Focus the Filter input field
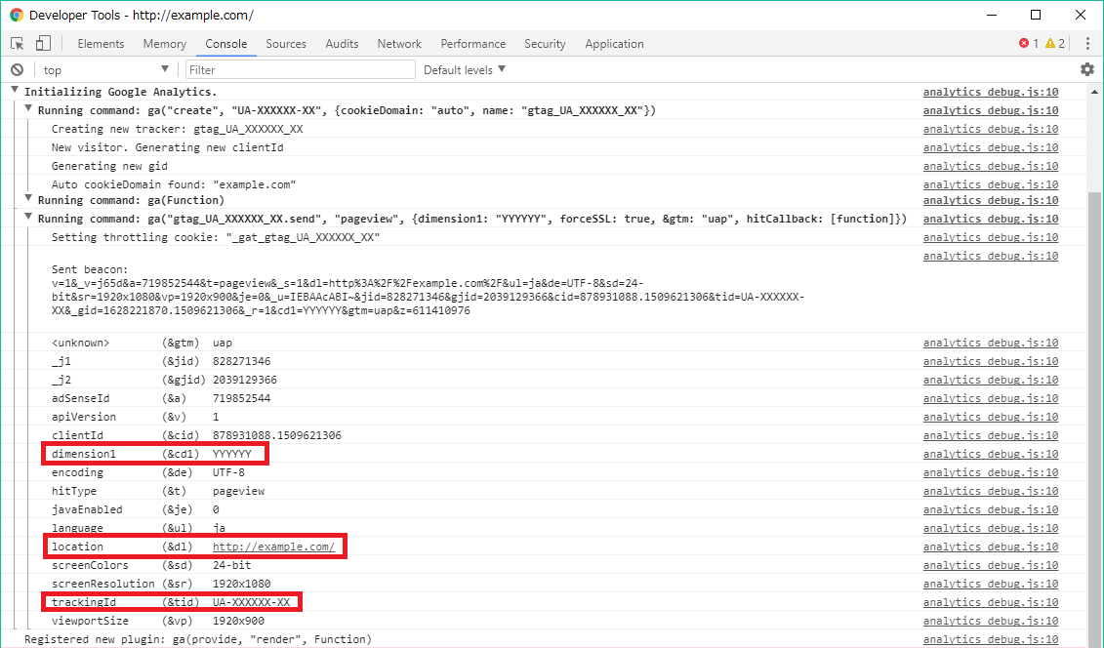This screenshot has width=1104, height=648. (x=301, y=69)
